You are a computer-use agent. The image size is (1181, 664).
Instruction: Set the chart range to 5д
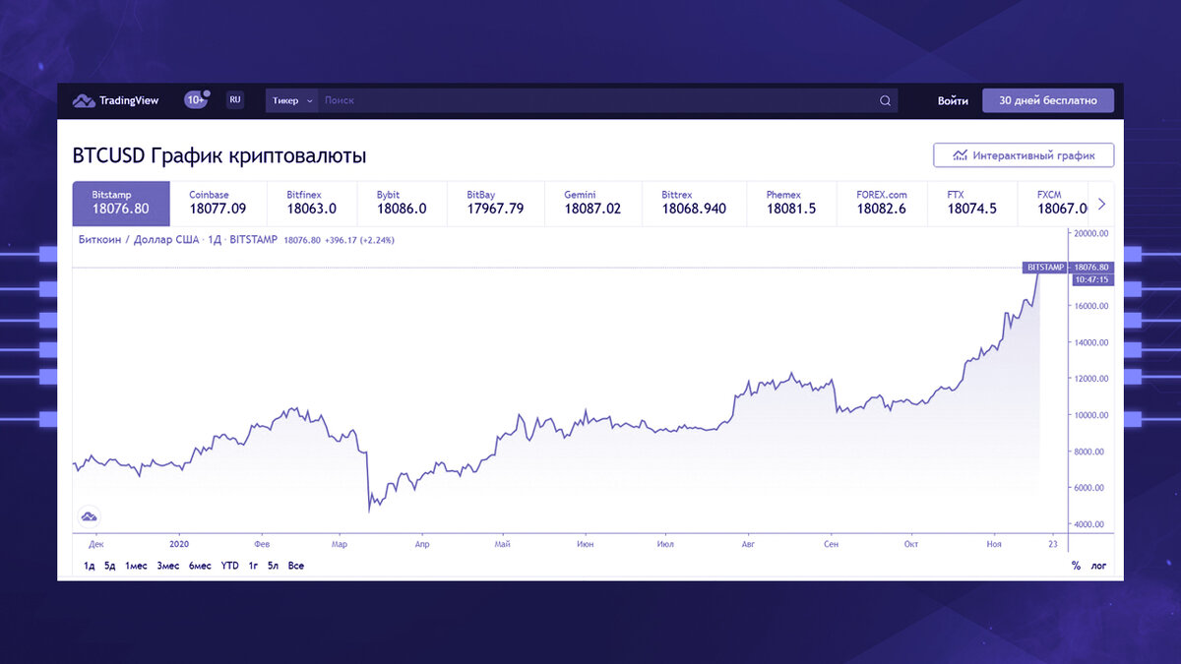(110, 566)
